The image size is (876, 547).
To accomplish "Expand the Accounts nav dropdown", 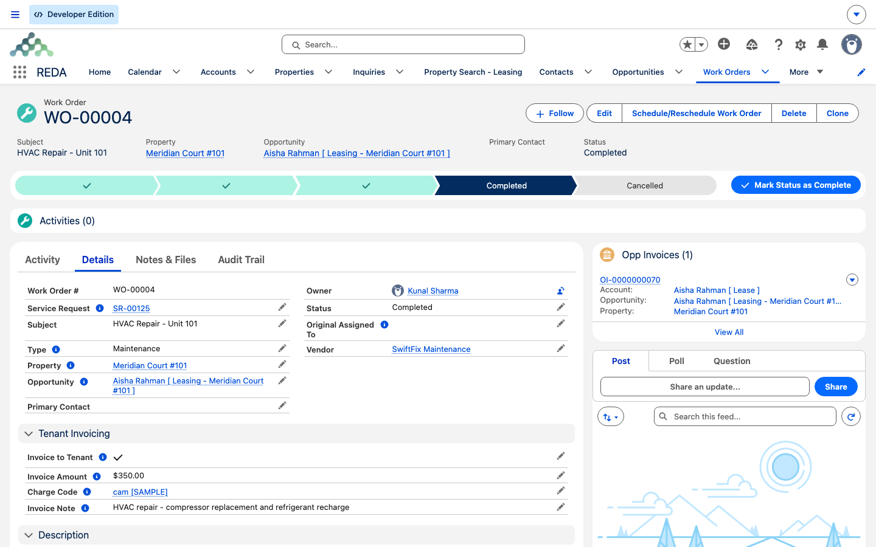I will point(251,72).
